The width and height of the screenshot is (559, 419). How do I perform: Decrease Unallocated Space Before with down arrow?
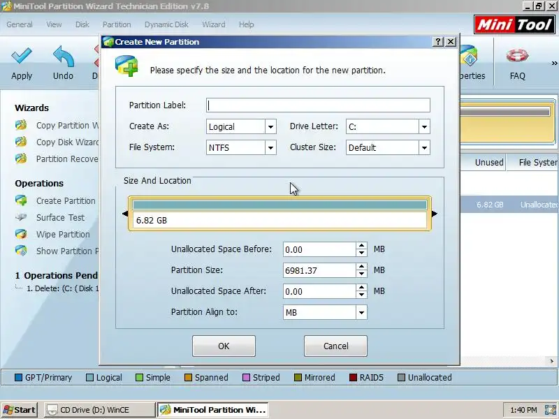[361, 253]
